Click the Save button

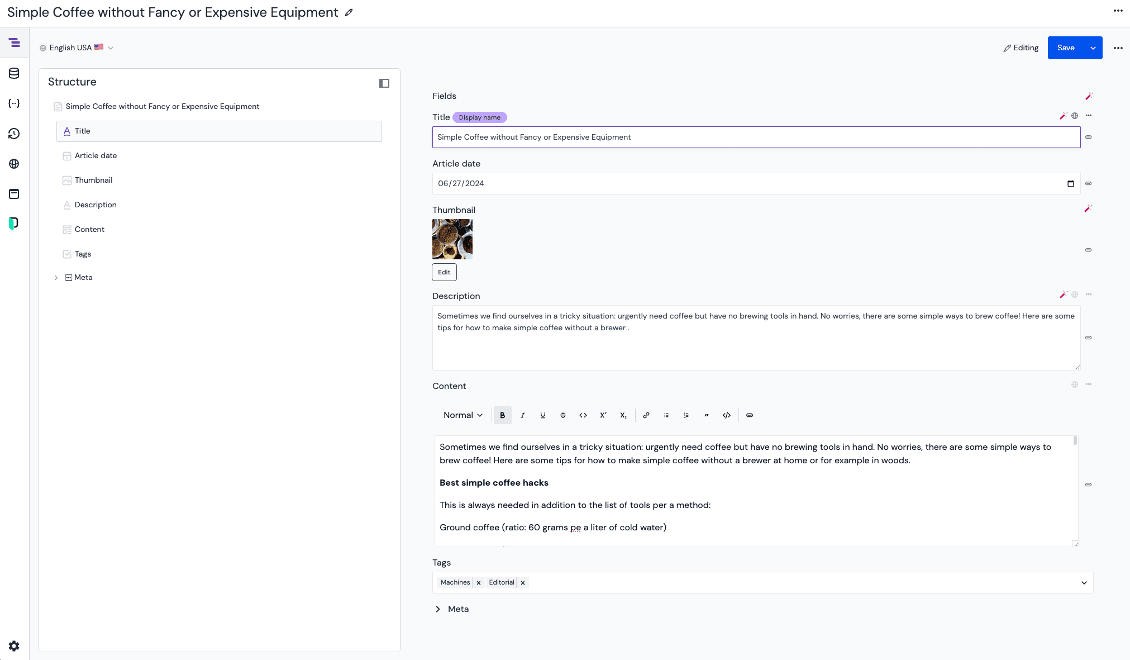[1066, 48]
